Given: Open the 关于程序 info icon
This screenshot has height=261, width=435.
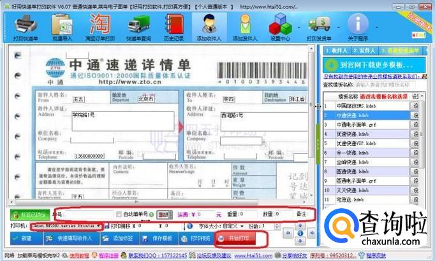Looking at the screenshot, I should point(358,27).
